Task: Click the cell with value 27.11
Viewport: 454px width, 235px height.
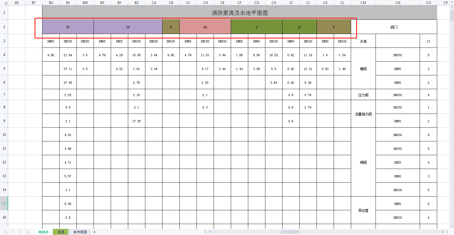Action: pyautogui.click(x=68, y=69)
